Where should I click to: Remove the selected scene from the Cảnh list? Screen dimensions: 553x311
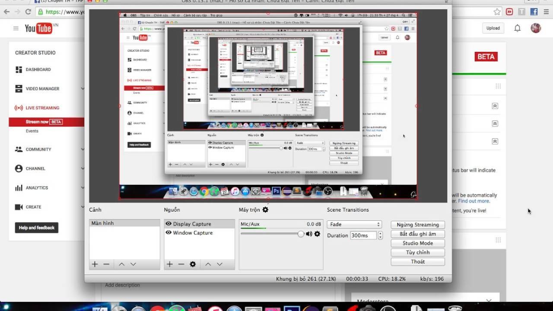coord(106,264)
